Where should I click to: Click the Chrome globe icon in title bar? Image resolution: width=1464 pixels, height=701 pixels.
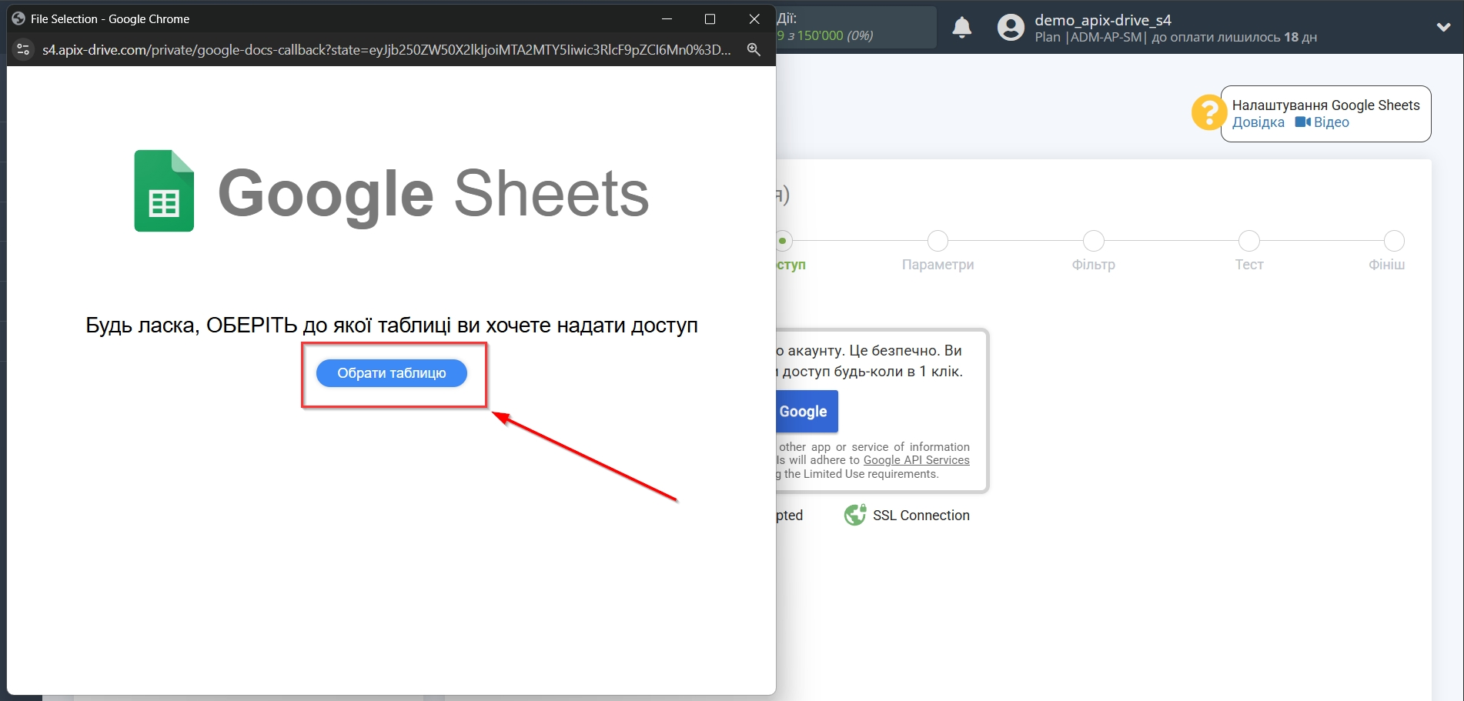[18, 18]
